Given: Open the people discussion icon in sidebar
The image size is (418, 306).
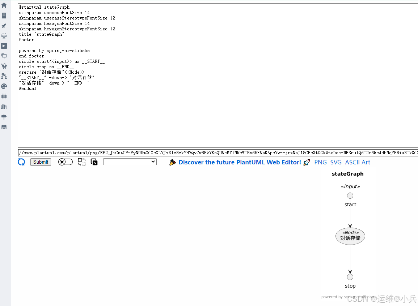Looking at the screenshot, I should (4, 76).
